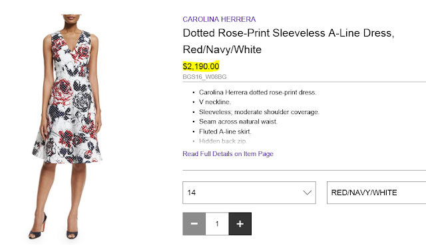Open the size dropdown showing 14
This screenshot has height=245, width=426.
(x=249, y=193)
